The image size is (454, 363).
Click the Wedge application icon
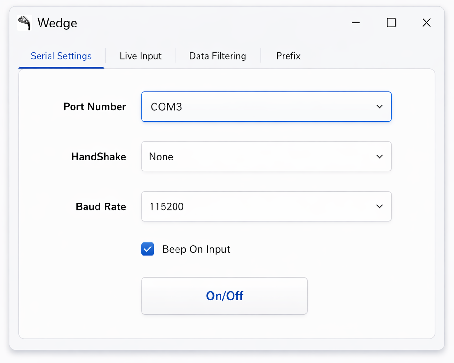click(24, 23)
